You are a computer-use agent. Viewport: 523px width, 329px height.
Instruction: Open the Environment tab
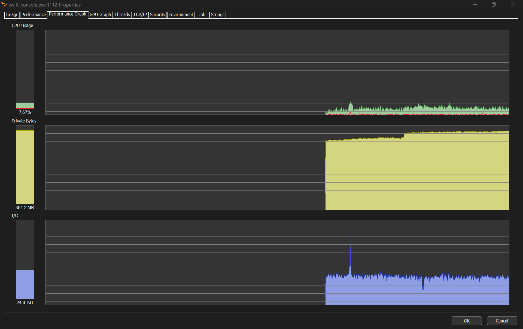181,15
